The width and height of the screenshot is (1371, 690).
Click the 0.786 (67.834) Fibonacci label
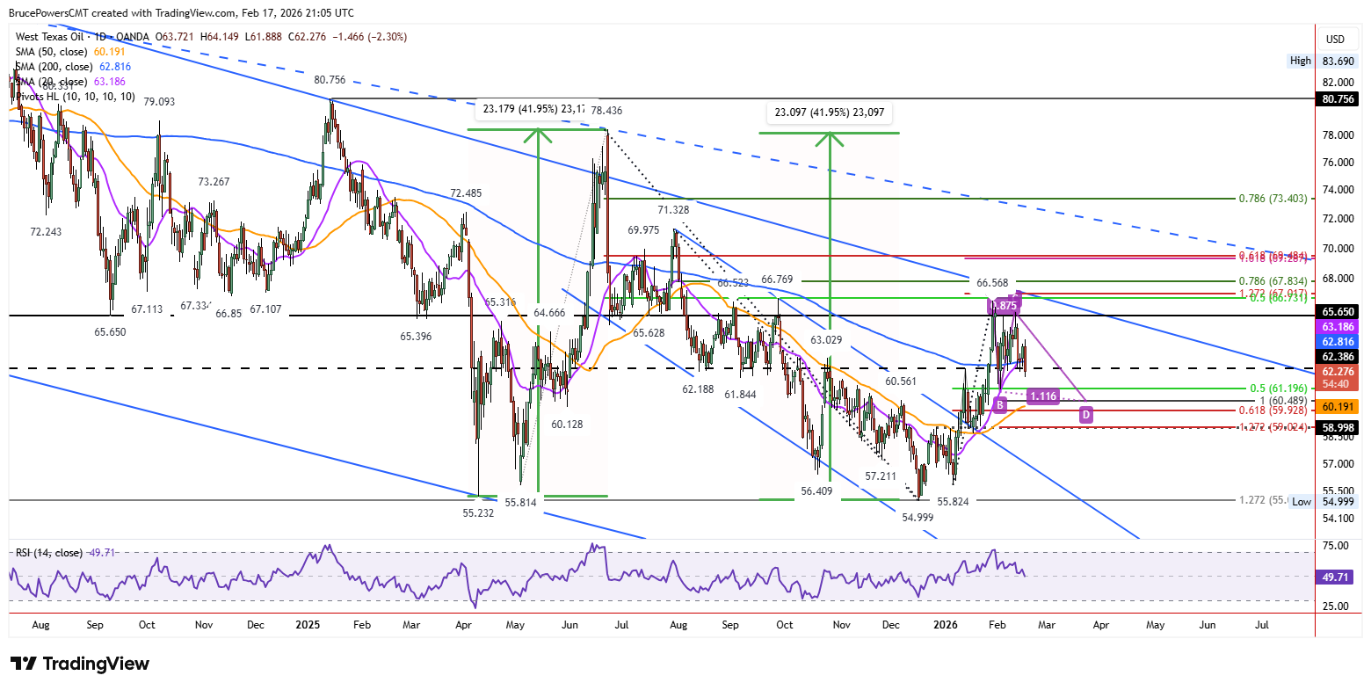(1274, 281)
